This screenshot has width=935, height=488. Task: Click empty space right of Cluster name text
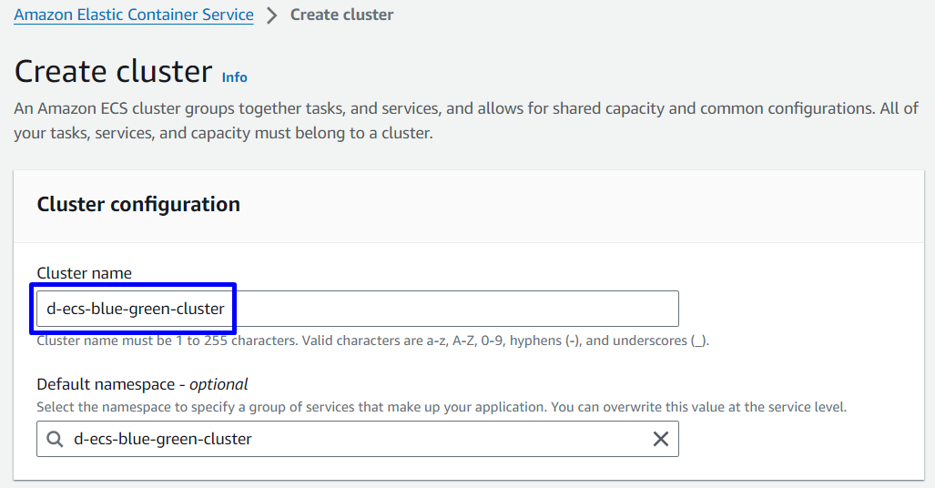point(453,309)
